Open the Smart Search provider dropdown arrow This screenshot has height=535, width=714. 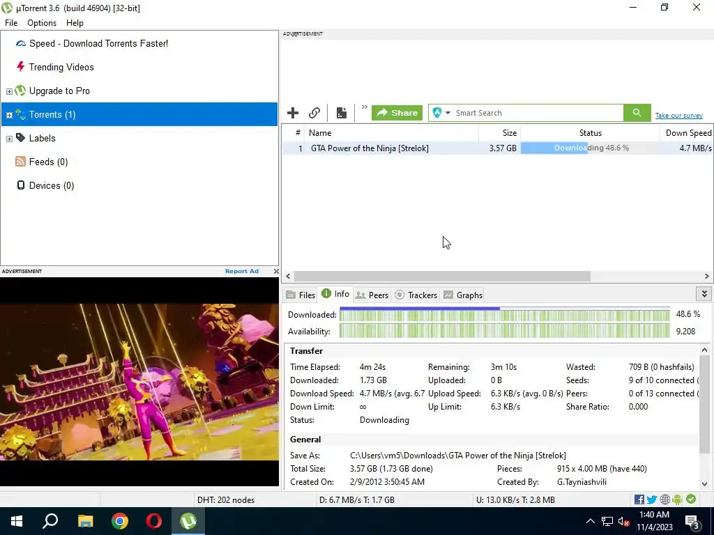[448, 113]
